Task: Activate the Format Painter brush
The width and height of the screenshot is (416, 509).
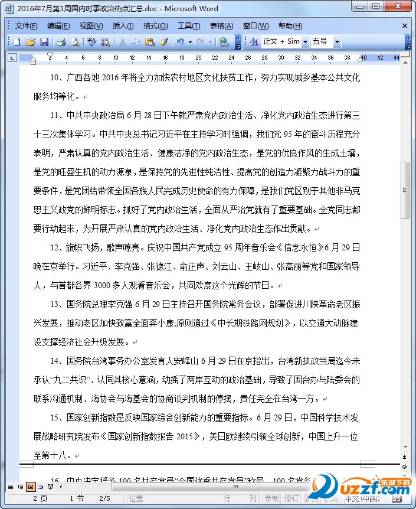Action: point(164,42)
